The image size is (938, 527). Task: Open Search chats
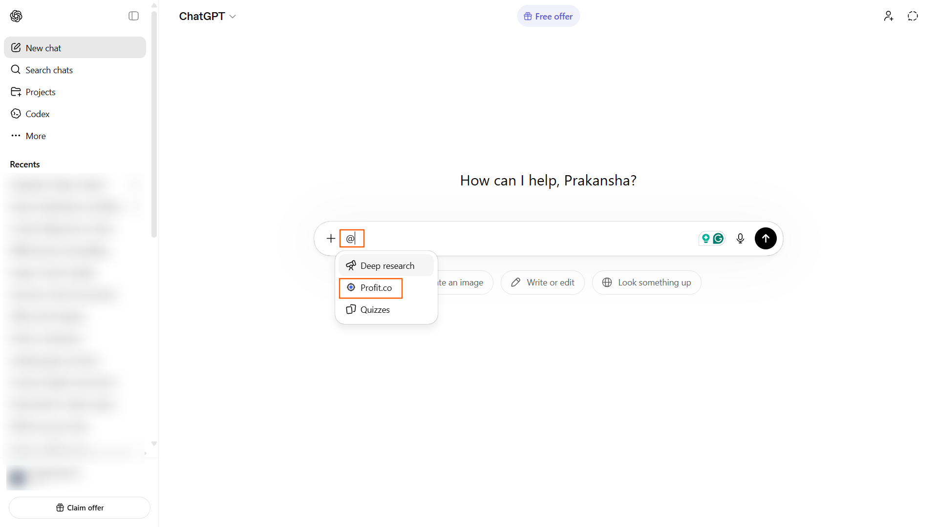pyautogui.click(x=75, y=70)
